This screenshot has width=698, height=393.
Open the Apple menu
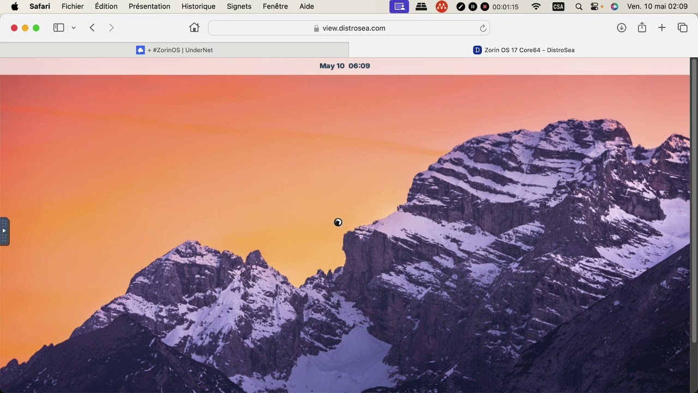15,7
